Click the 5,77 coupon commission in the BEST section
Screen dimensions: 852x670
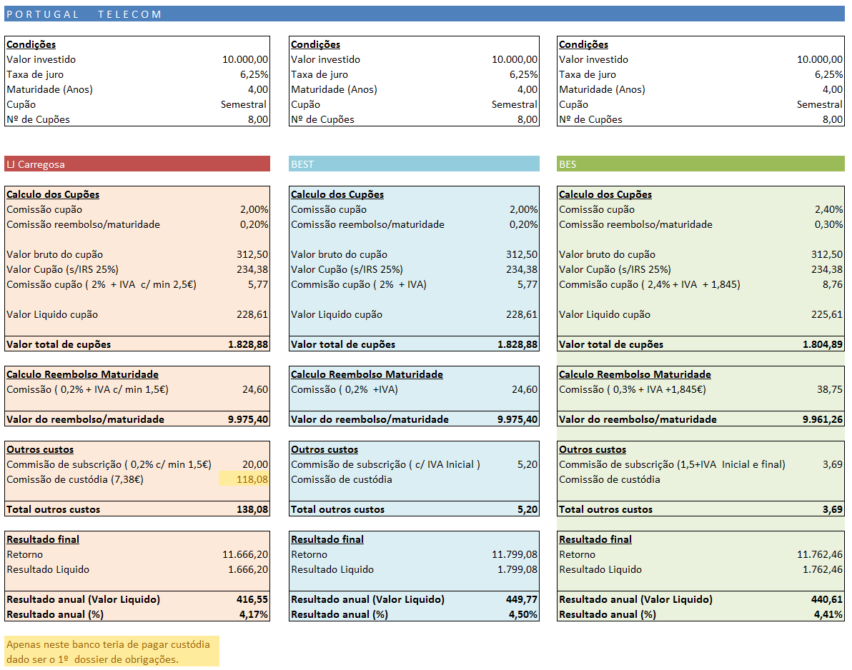tap(527, 284)
